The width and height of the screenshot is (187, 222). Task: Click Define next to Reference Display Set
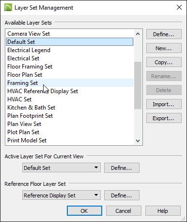(122, 195)
